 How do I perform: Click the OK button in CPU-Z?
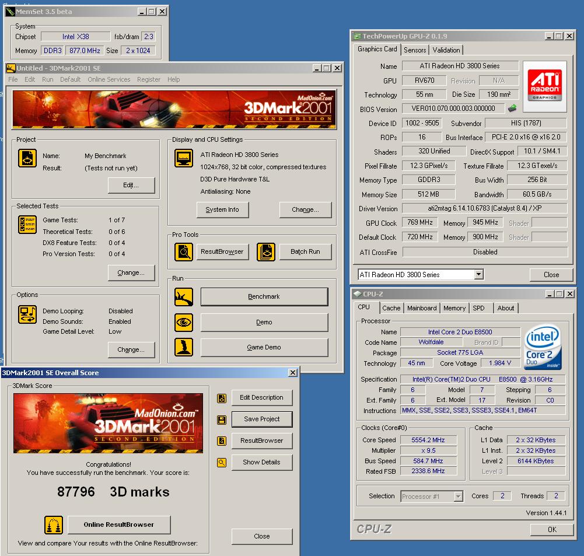(x=551, y=530)
